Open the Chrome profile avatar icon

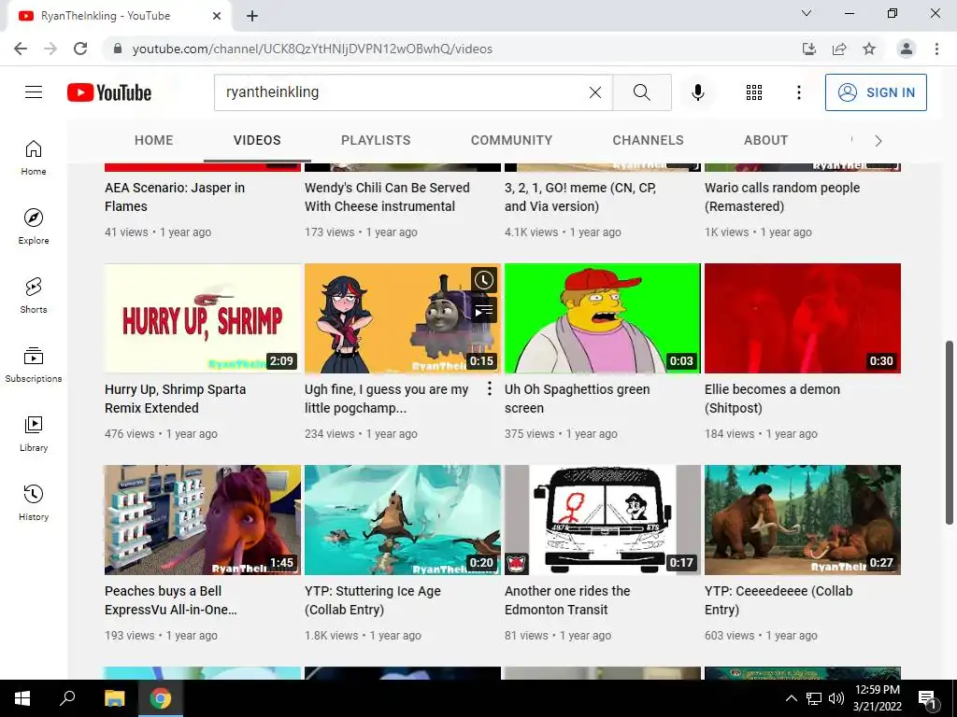[906, 49]
